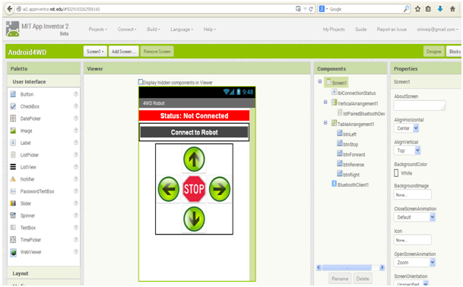Open the Screen1 screen selector dropdown
This screenshot has width=463, height=287.
[x=95, y=52]
